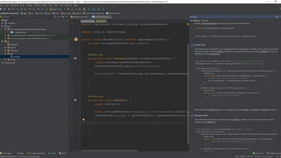Open Assistant panel settings gear
The image size is (281, 158).
click(x=277, y=17)
